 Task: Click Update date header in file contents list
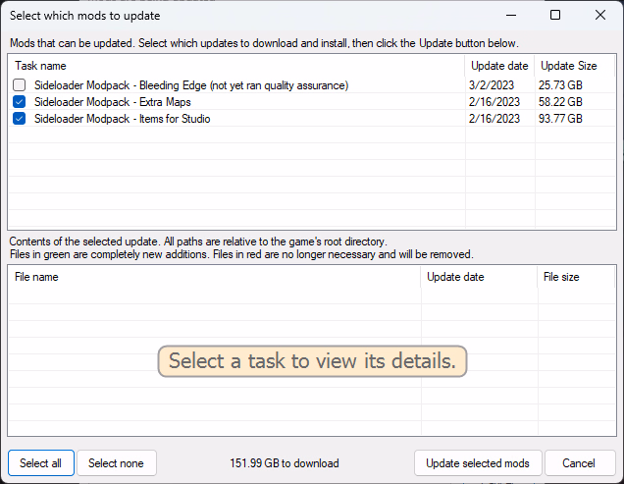click(x=478, y=277)
